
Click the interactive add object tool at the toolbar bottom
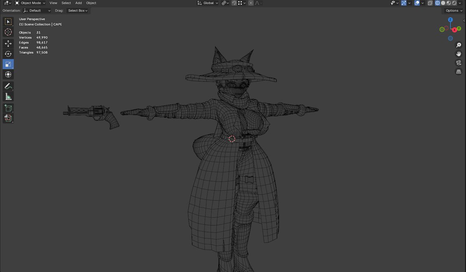(8, 118)
